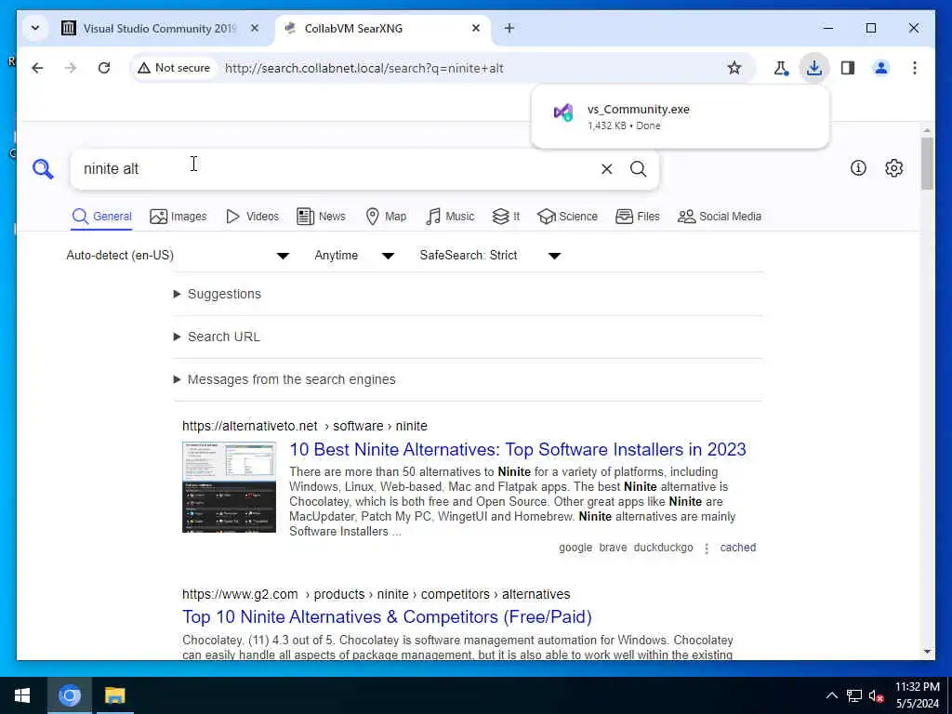Toggle the downloads tray icon
The width and height of the screenshot is (952, 714).
pos(814,68)
